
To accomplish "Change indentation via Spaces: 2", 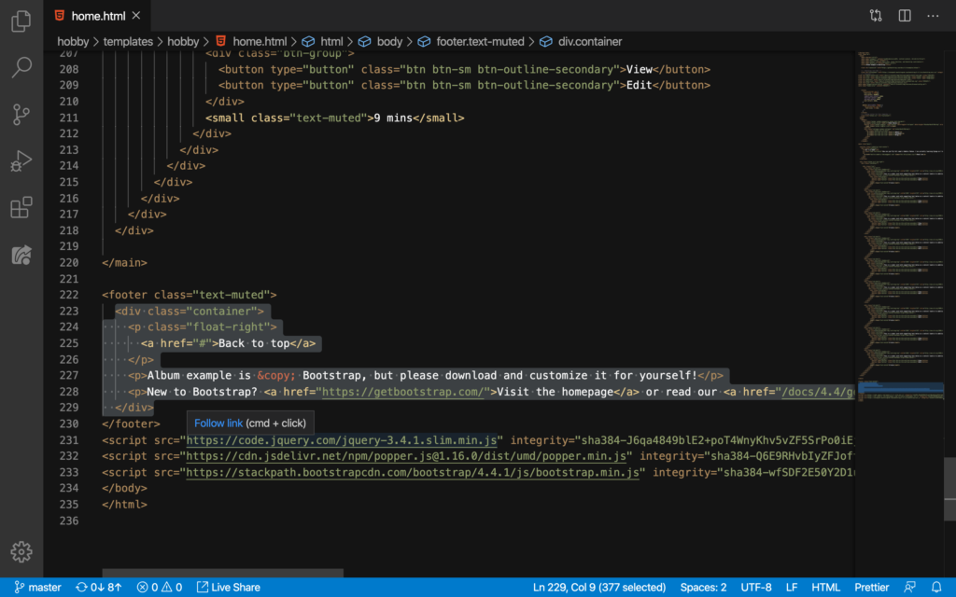I will pos(703,588).
